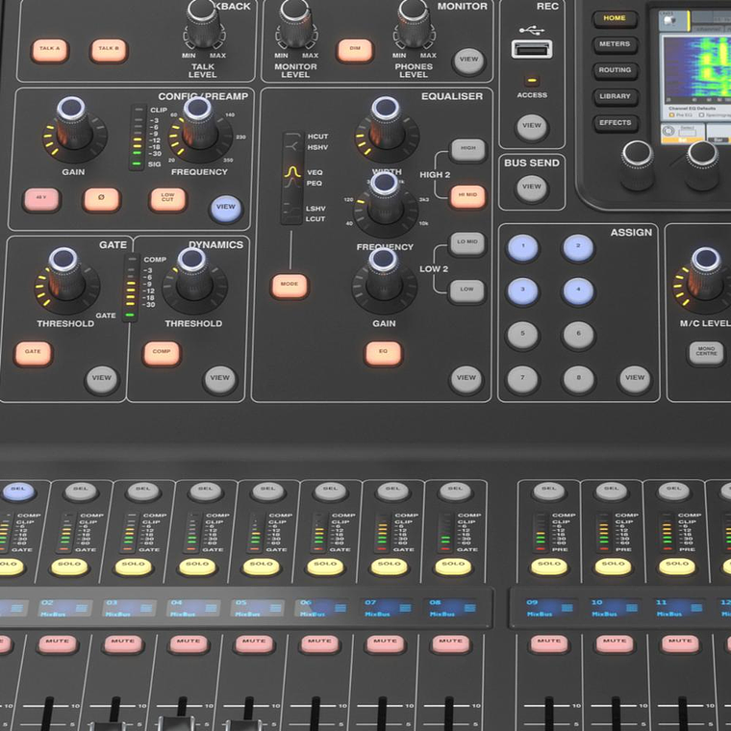Open the LIBRARY screen
Viewport: 731px width, 731px height.
pyautogui.click(x=615, y=97)
